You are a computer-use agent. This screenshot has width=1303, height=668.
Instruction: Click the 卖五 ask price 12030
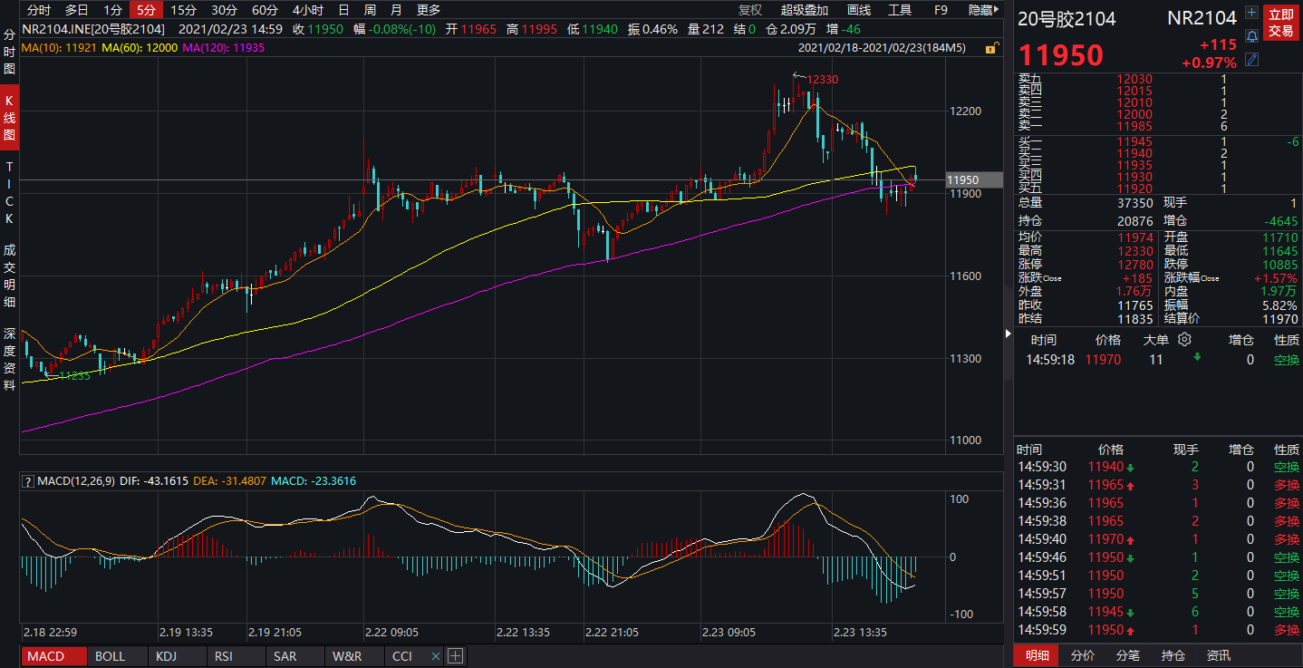click(1134, 79)
